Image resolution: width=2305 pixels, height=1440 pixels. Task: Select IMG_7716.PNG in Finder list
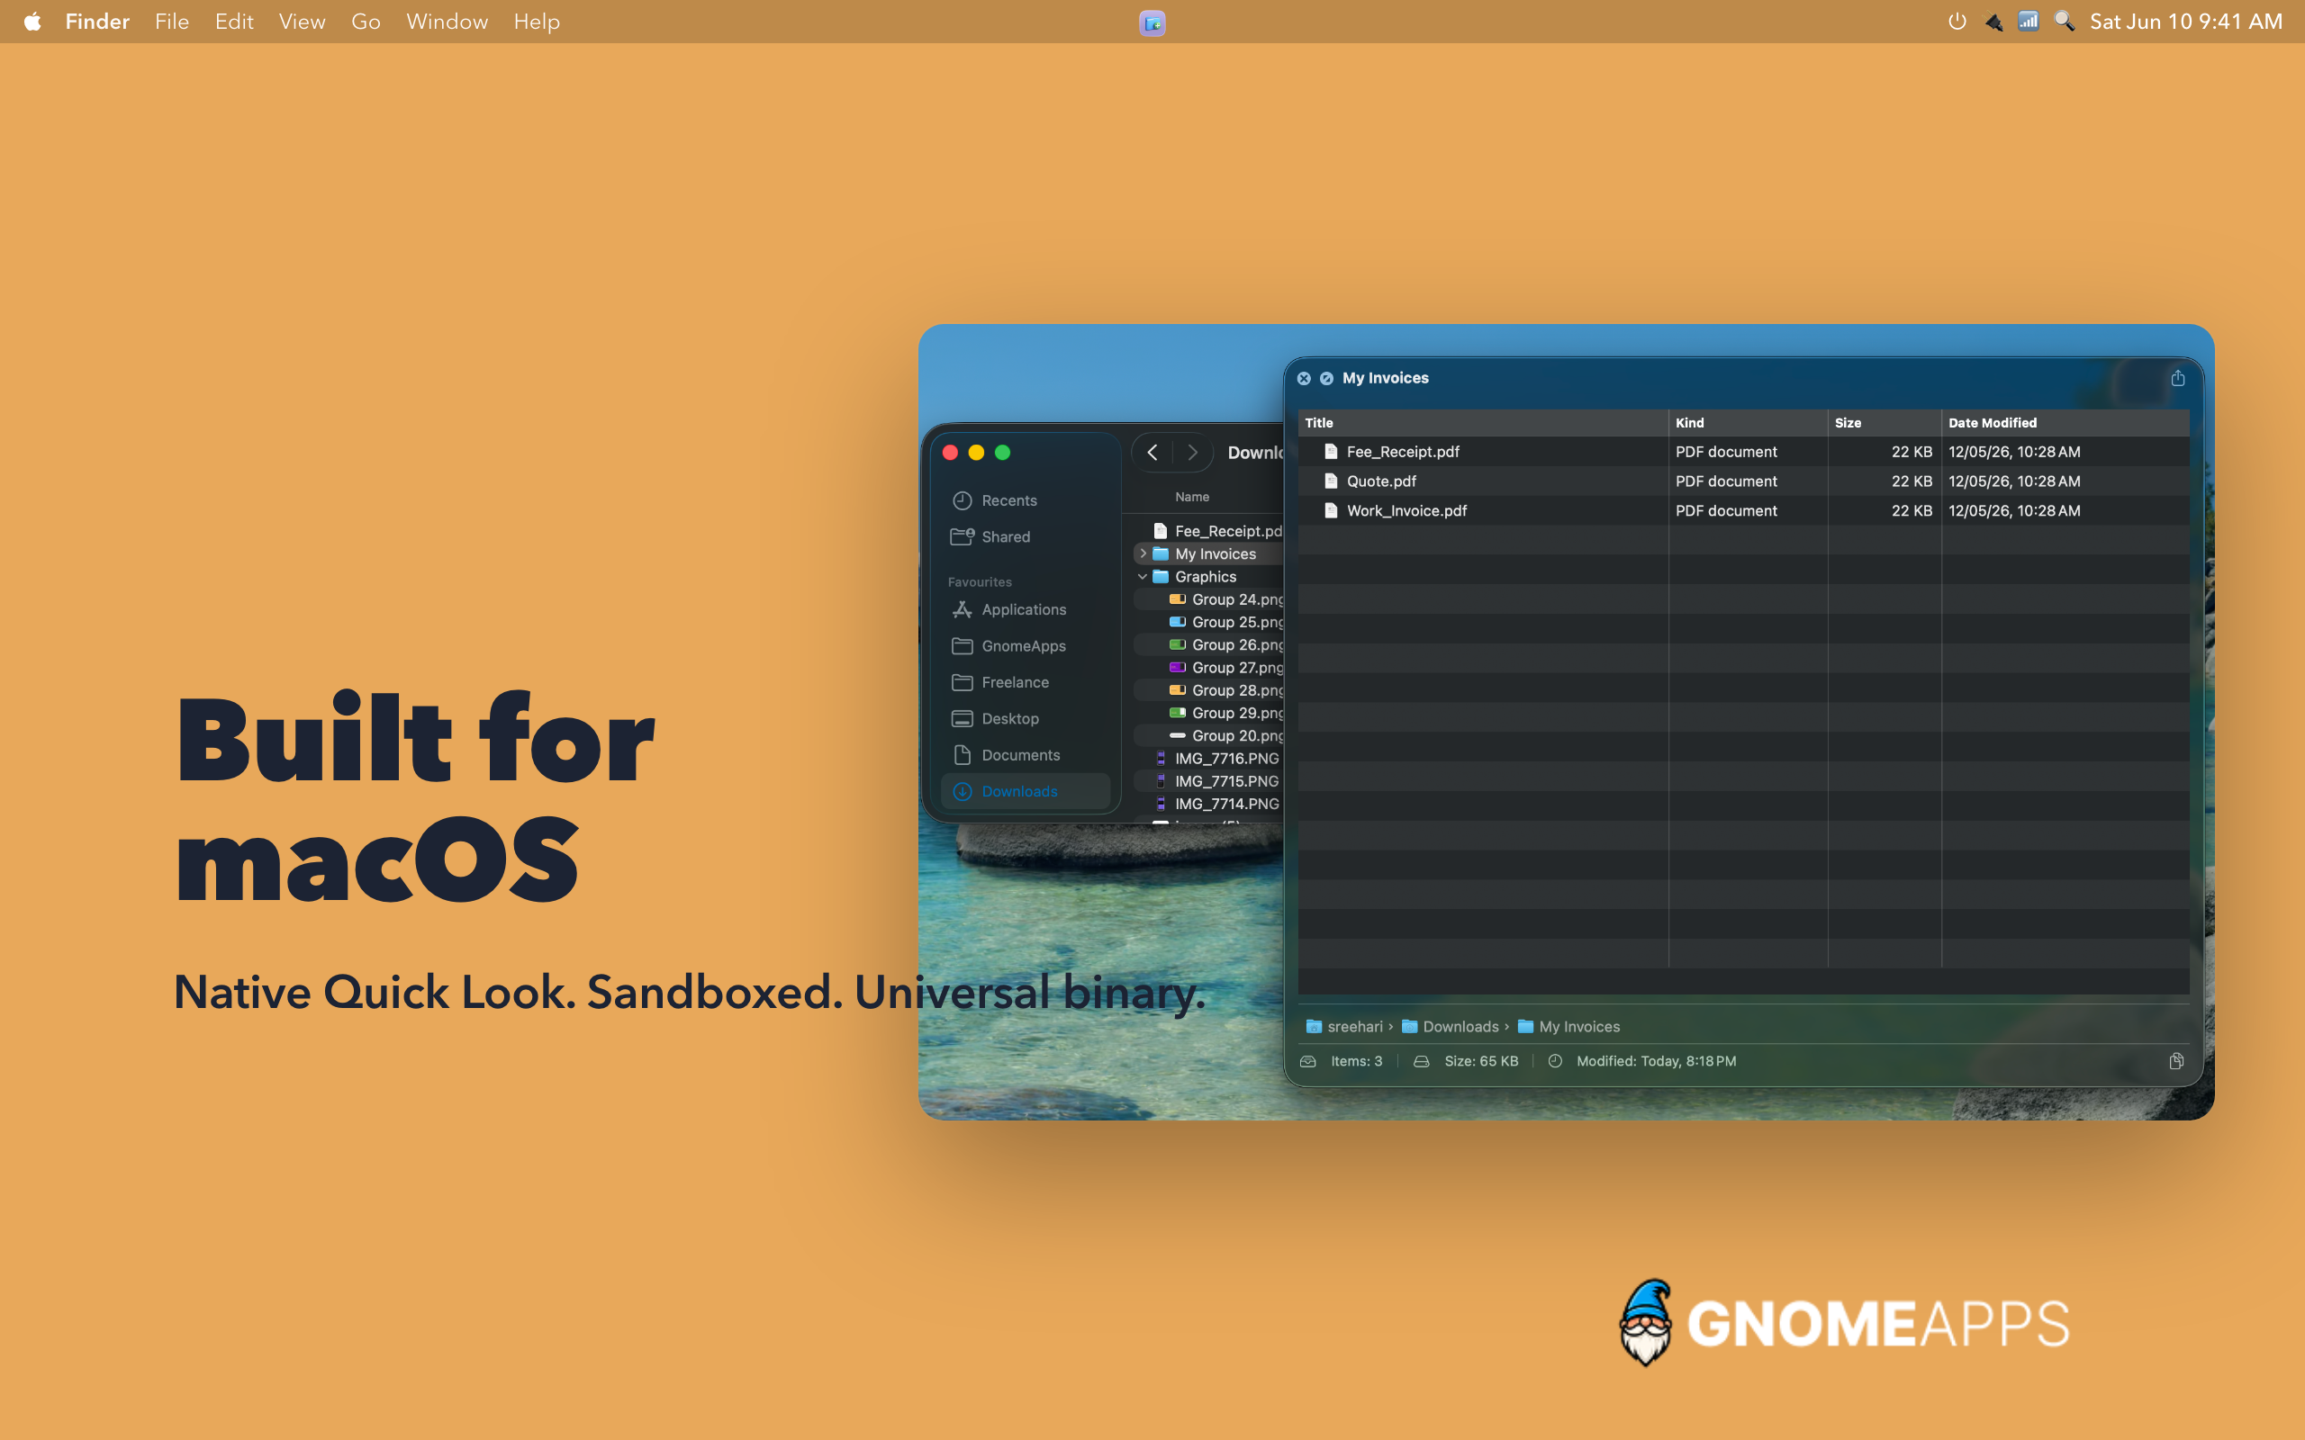coord(1209,758)
